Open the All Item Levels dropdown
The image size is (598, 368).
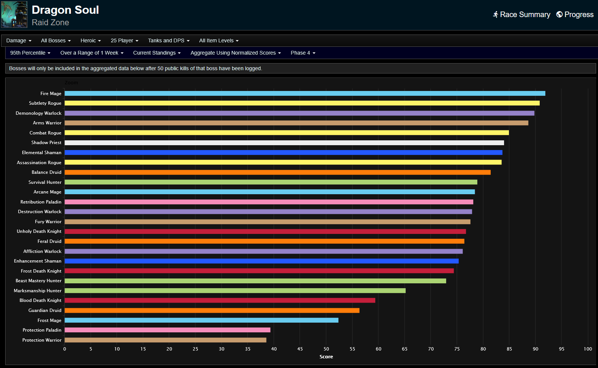[218, 40]
